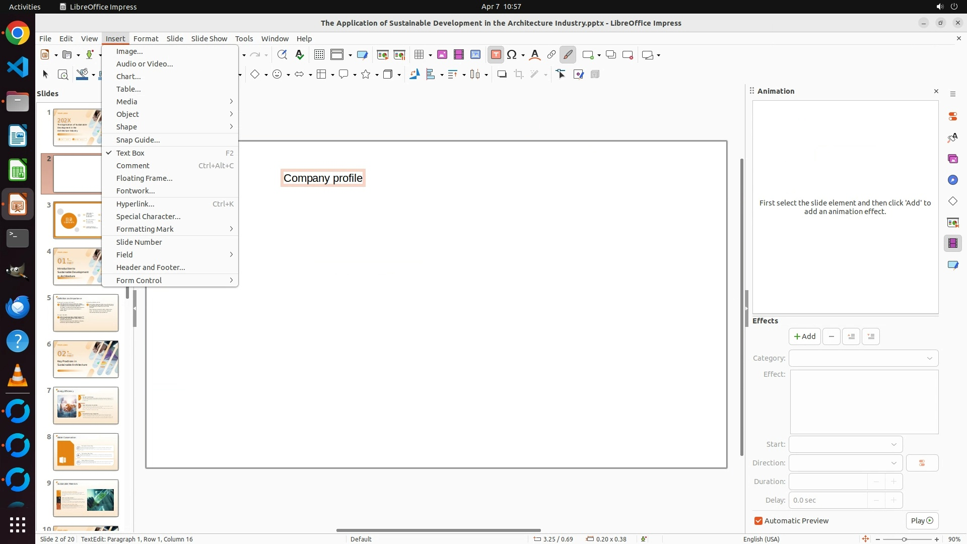The height and width of the screenshot is (544, 967).
Task: Select slide 7 thumbnail in Slides panel
Action: [x=86, y=405]
